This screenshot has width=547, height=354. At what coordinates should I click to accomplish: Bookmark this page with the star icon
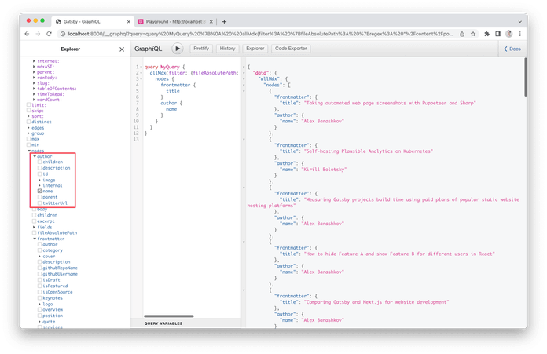(x=472, y=34)
